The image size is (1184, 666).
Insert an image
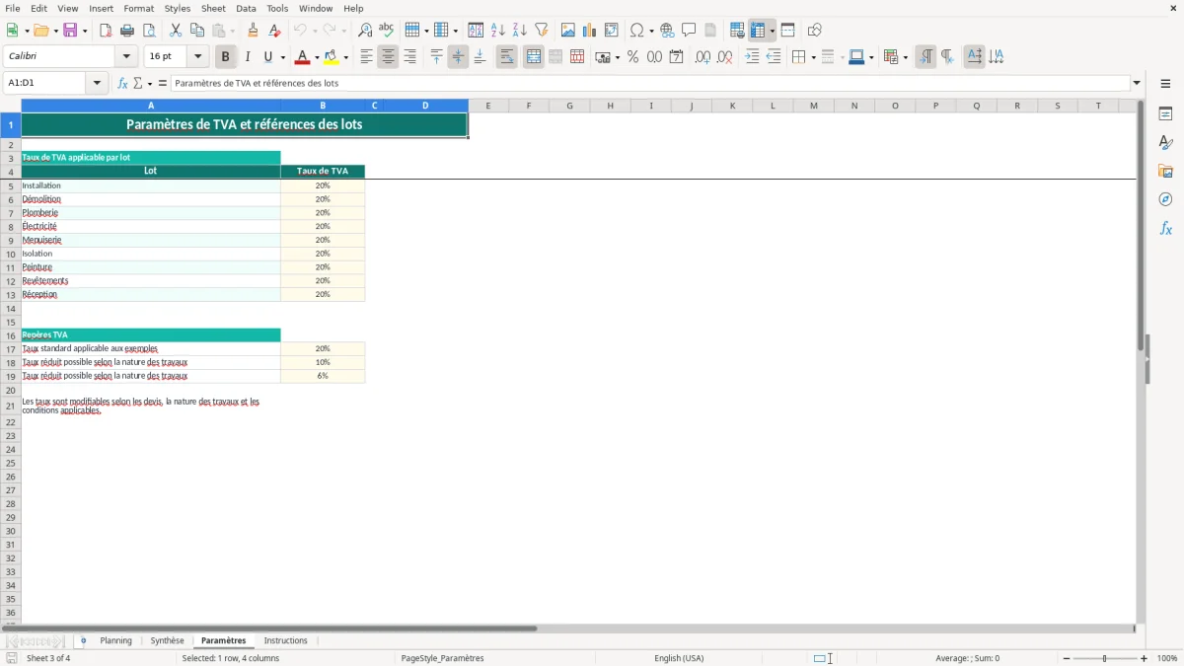(x=568, y=31)
